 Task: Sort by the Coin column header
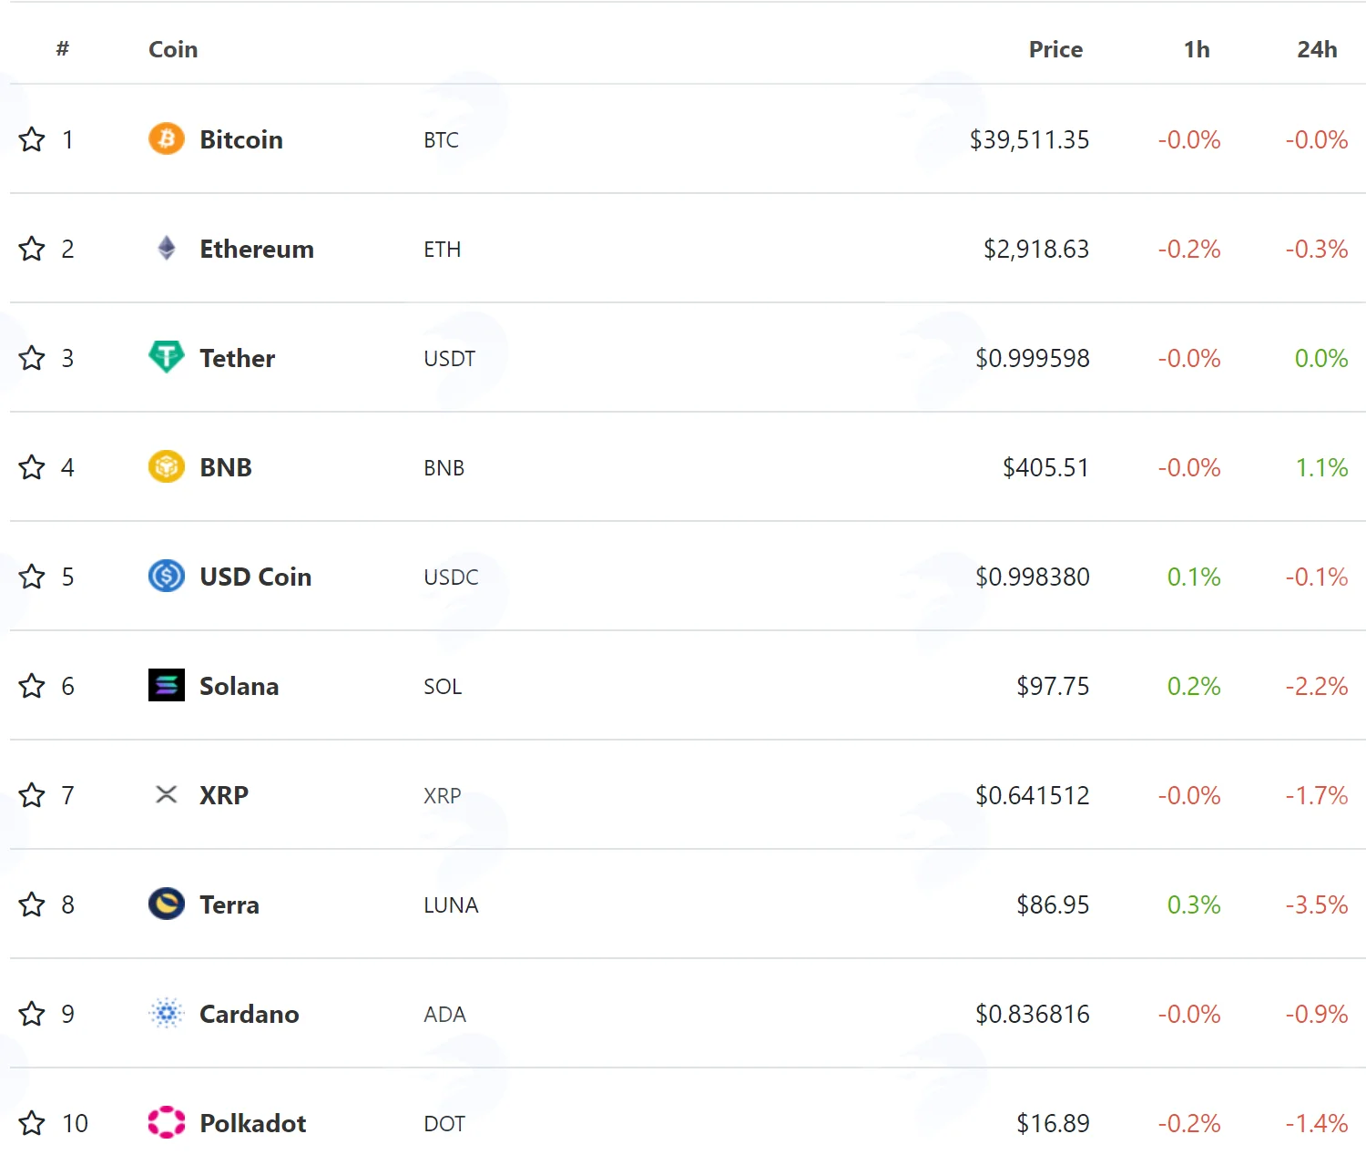[173, 49]
